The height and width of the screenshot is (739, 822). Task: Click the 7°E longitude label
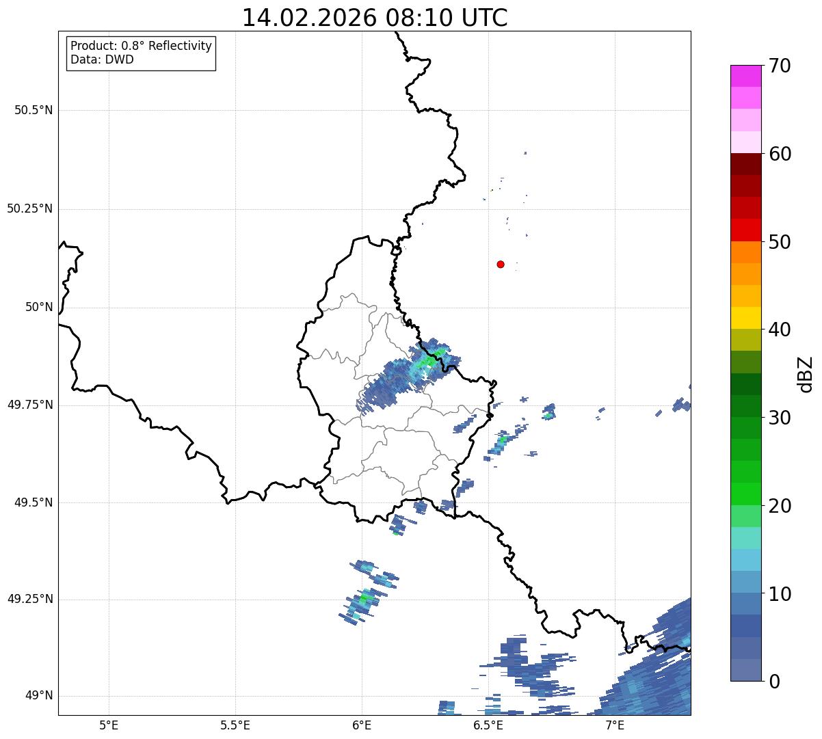615,725
